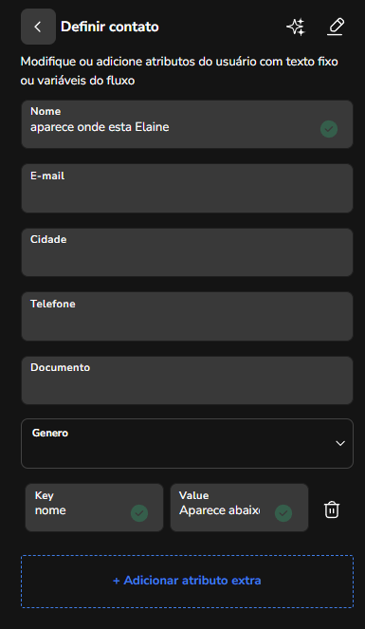
Task: Open the Genero selection box
Action: (187, 443)
